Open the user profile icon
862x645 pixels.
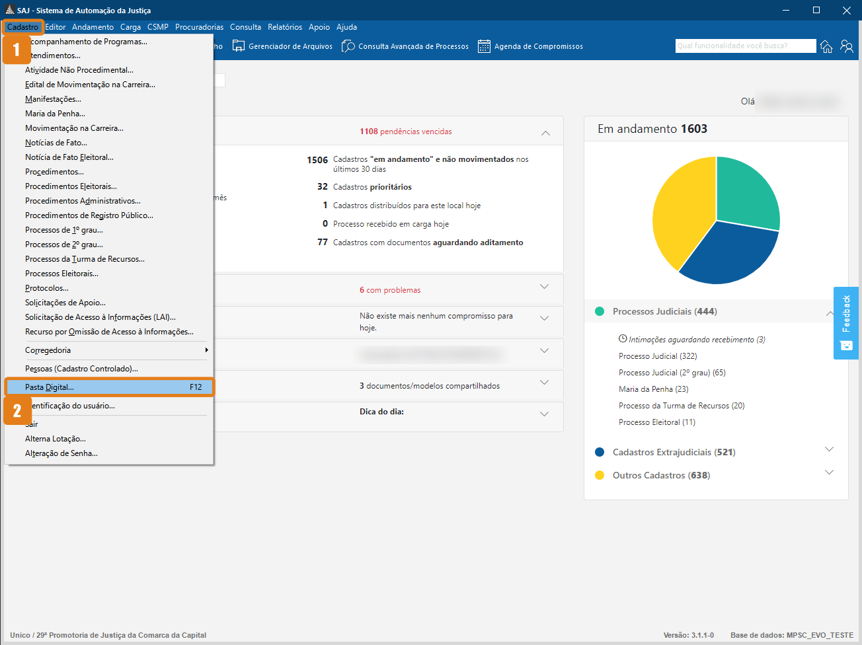click(x=847, y=46)
